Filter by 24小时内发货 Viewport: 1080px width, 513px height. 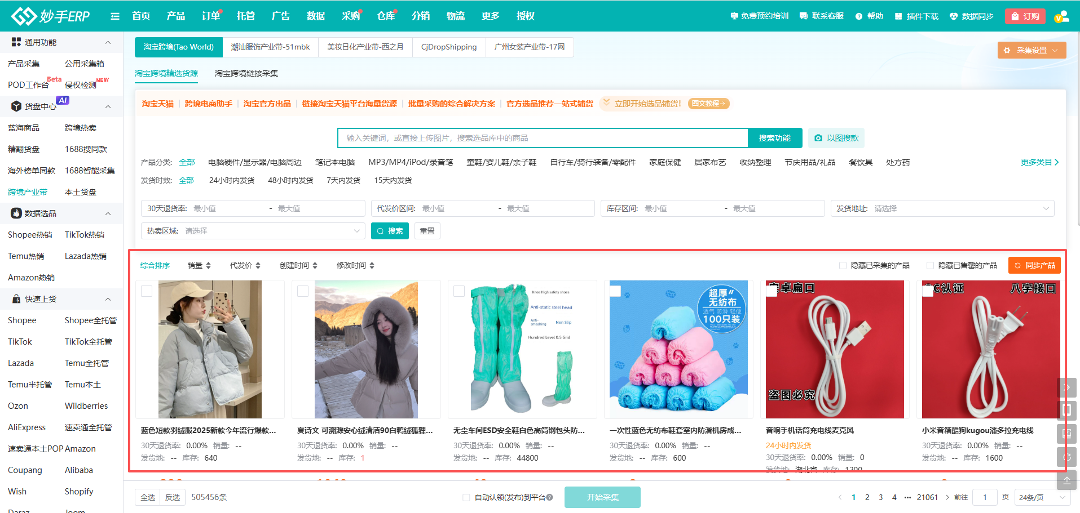pyautogui.click(x=232, y=180)
